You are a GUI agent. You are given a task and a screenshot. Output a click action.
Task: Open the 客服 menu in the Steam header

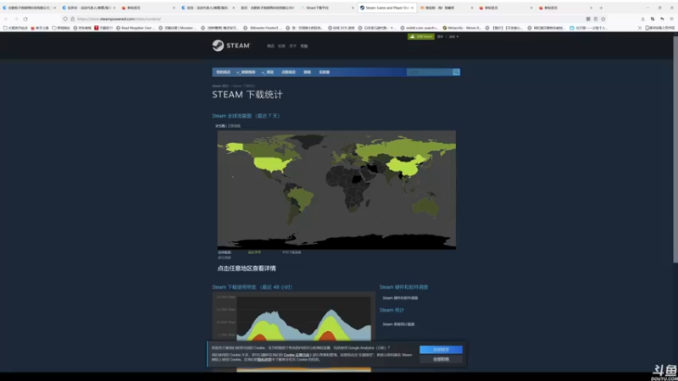(x=304, y=46)
